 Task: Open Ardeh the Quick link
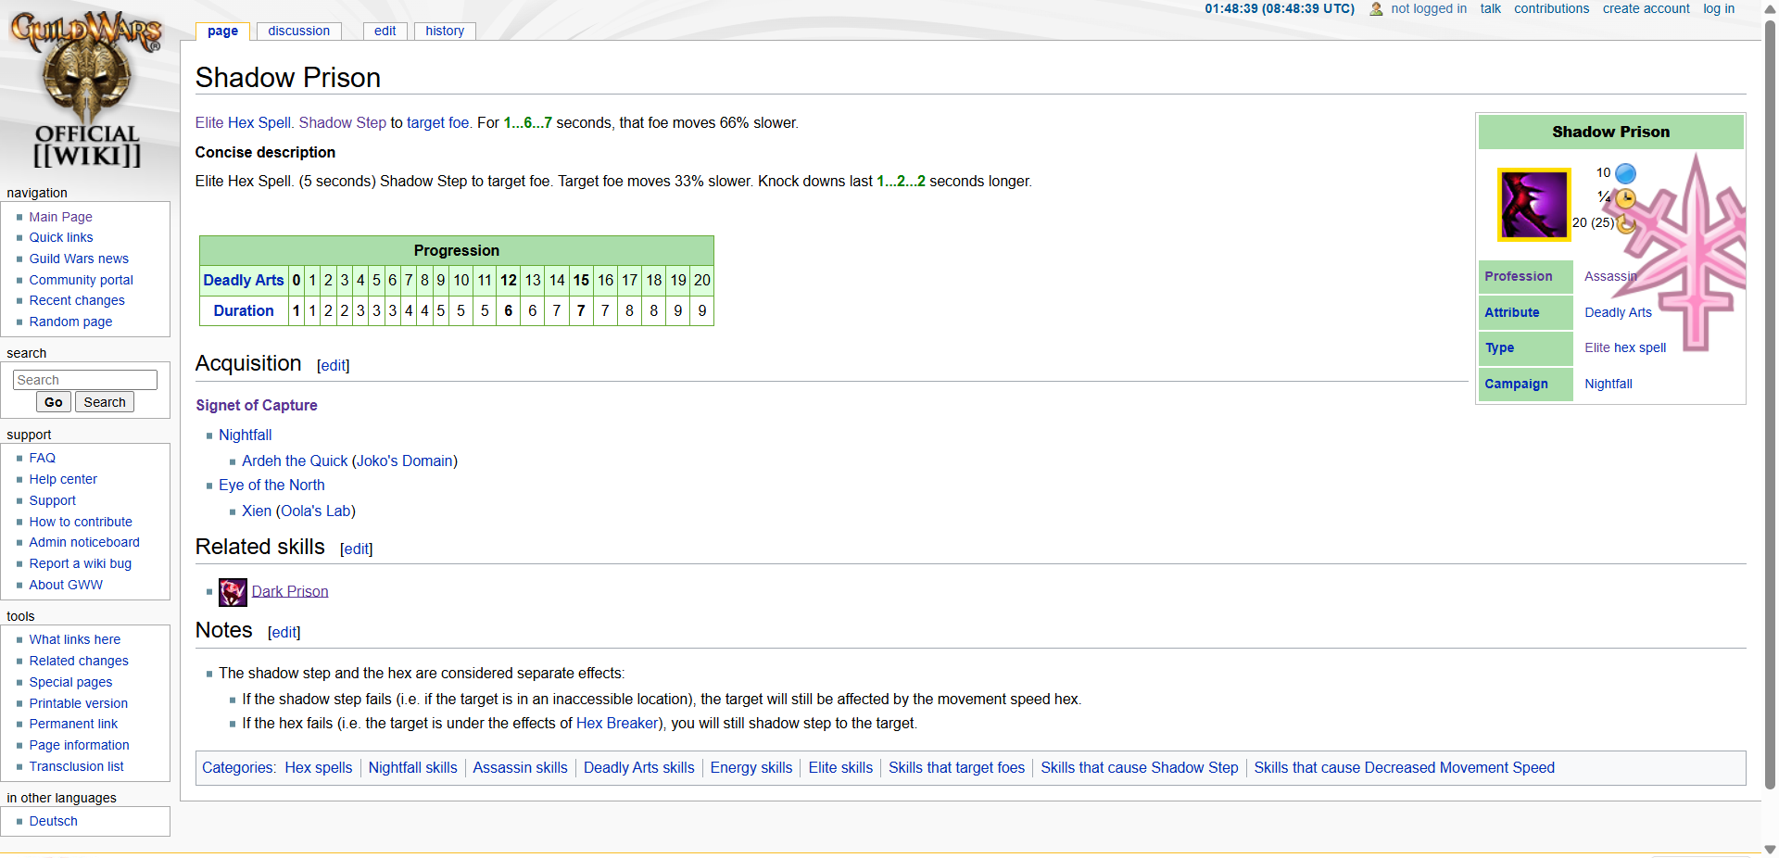click(295, 461)
